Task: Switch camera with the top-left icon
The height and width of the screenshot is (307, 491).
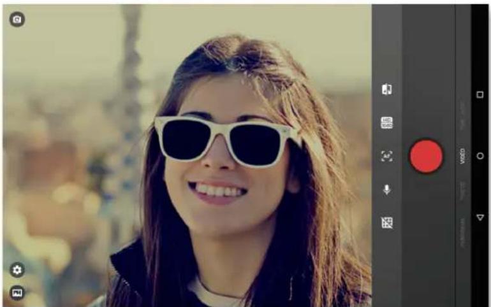Action: (x=17, y=19)
